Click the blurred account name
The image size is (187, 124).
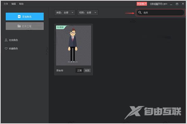[x=158, y=4]
